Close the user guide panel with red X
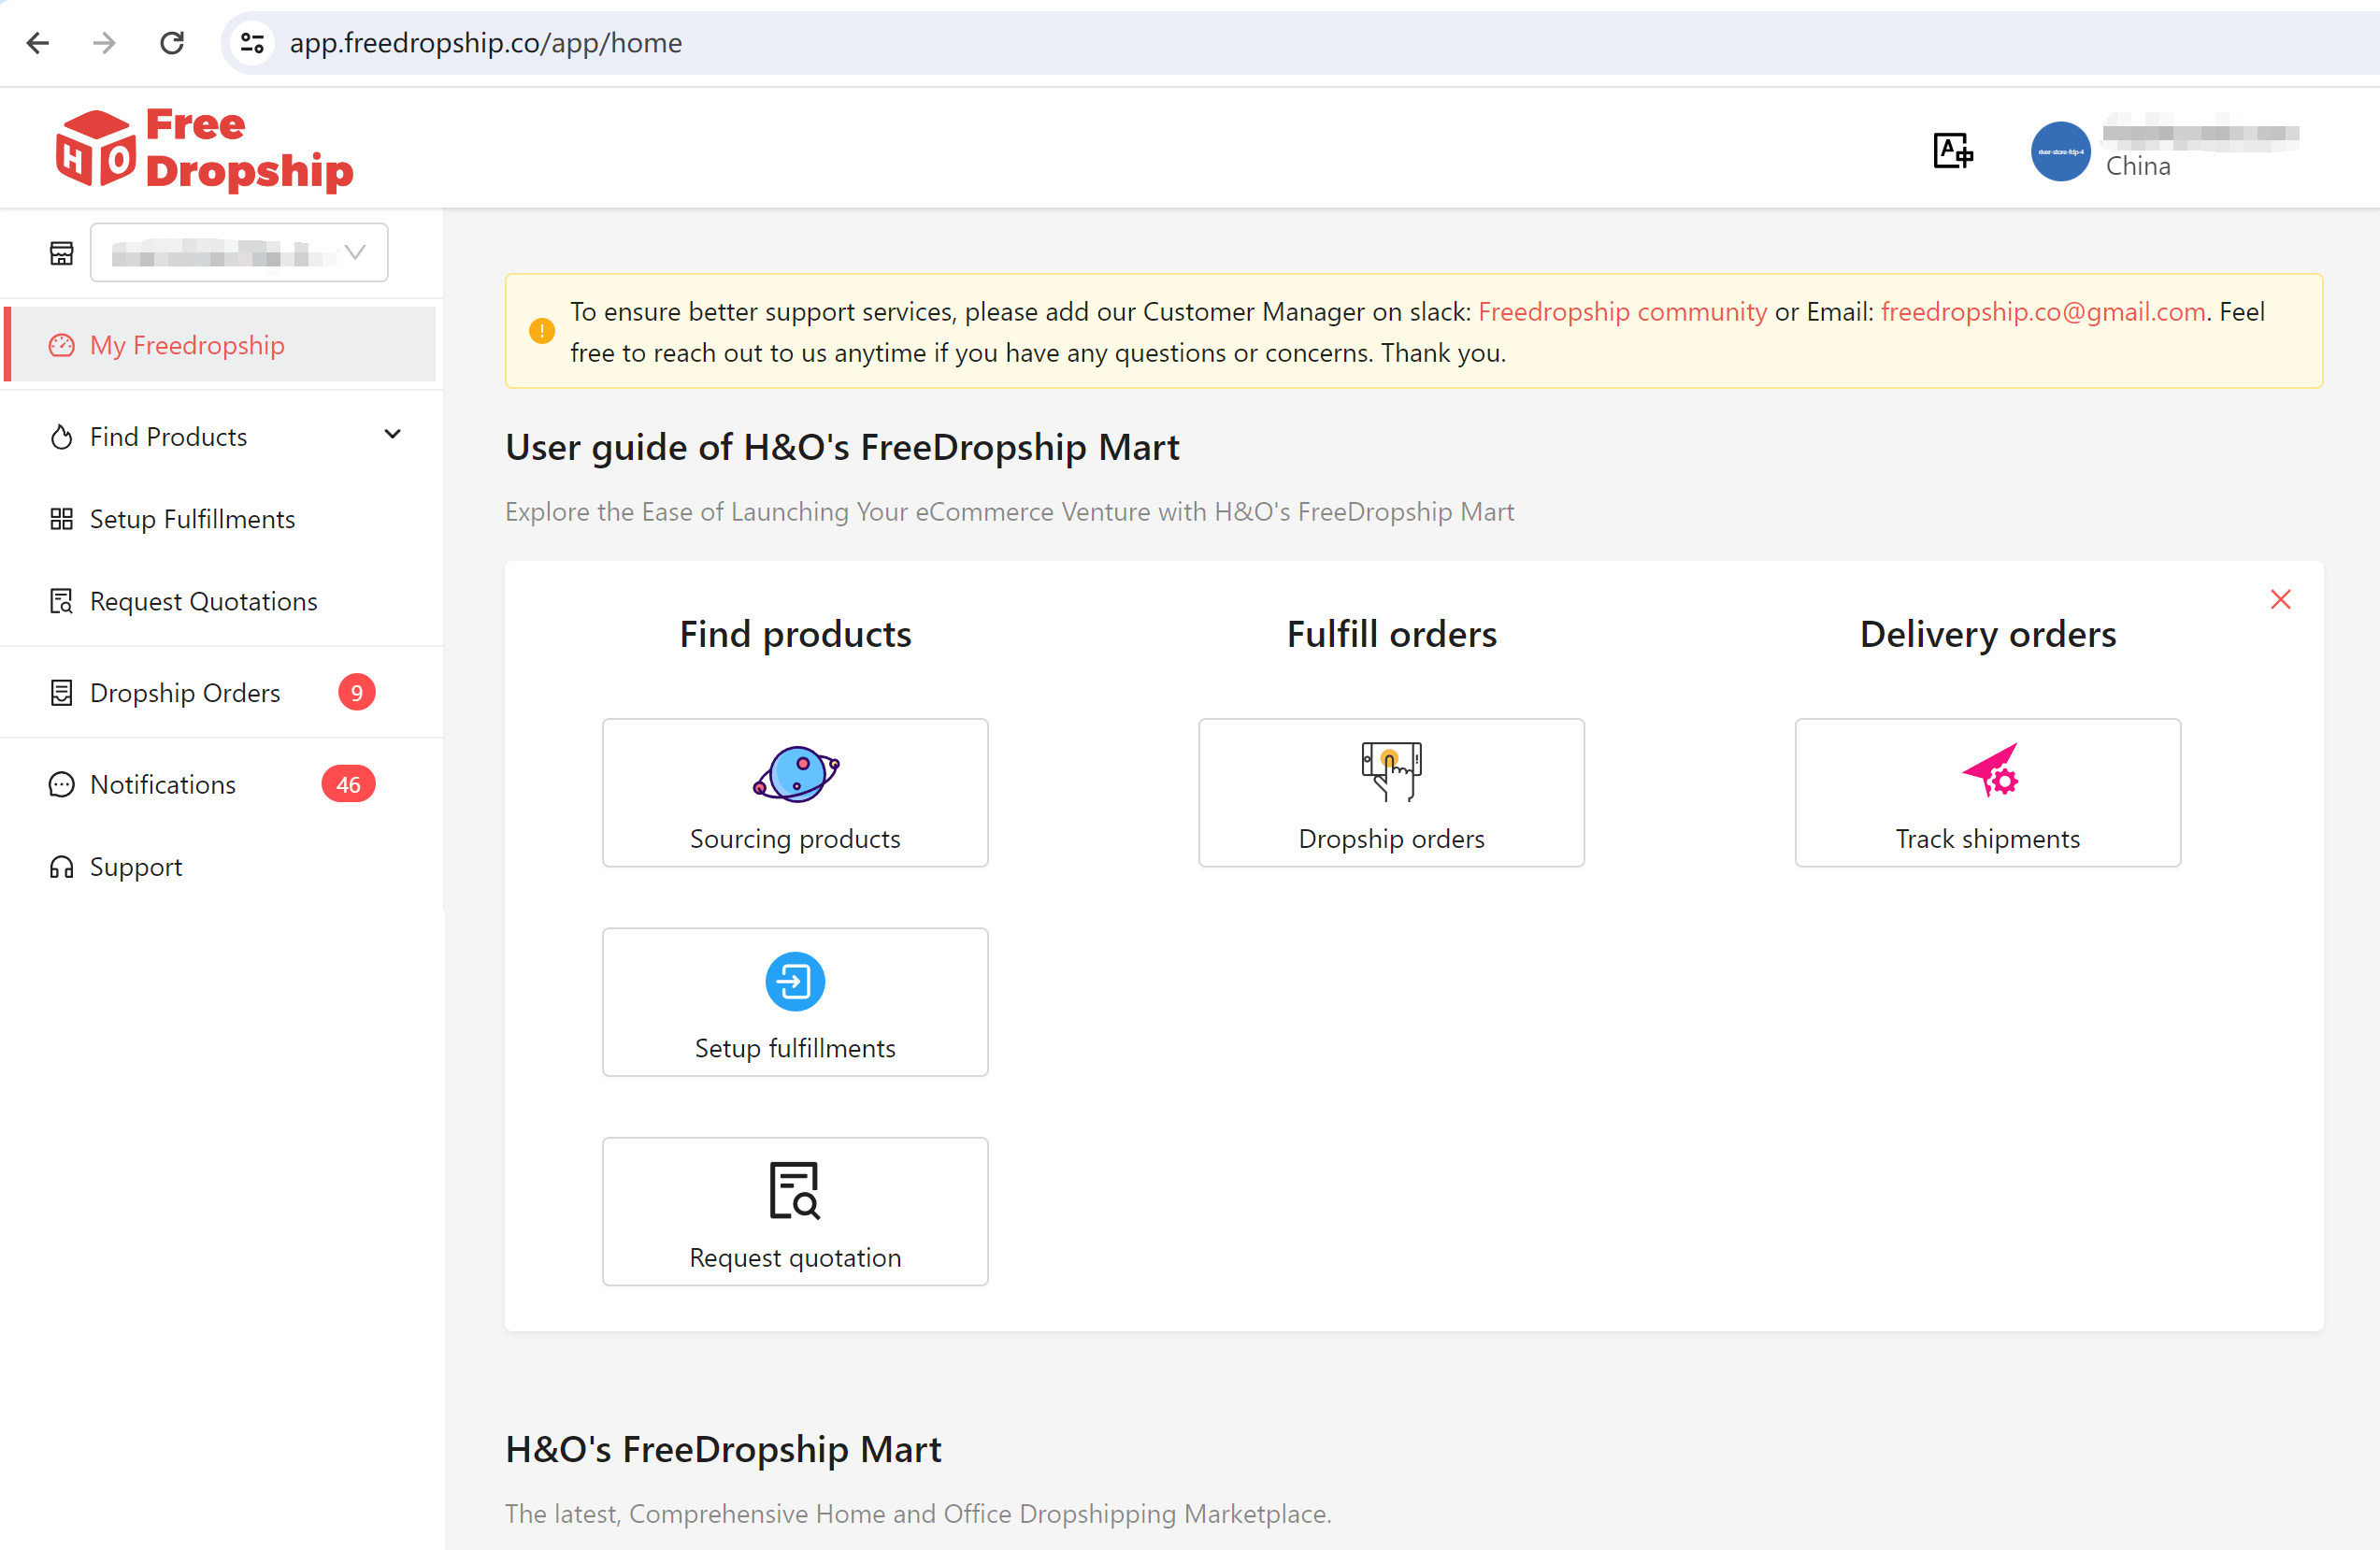 tap(2280, 600)
